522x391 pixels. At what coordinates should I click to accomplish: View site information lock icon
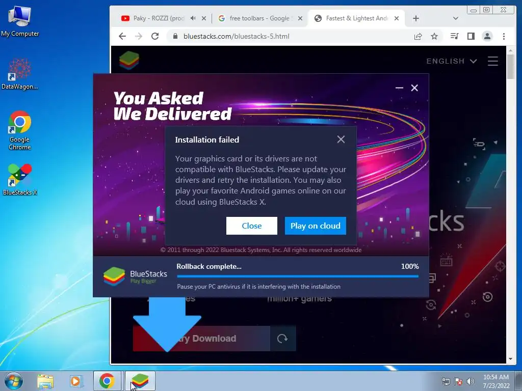[x=175, y=36]
